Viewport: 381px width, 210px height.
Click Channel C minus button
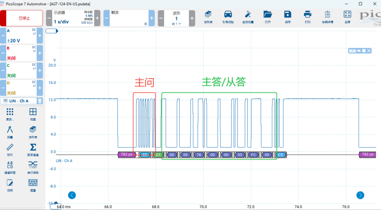[x=3, y=71]
